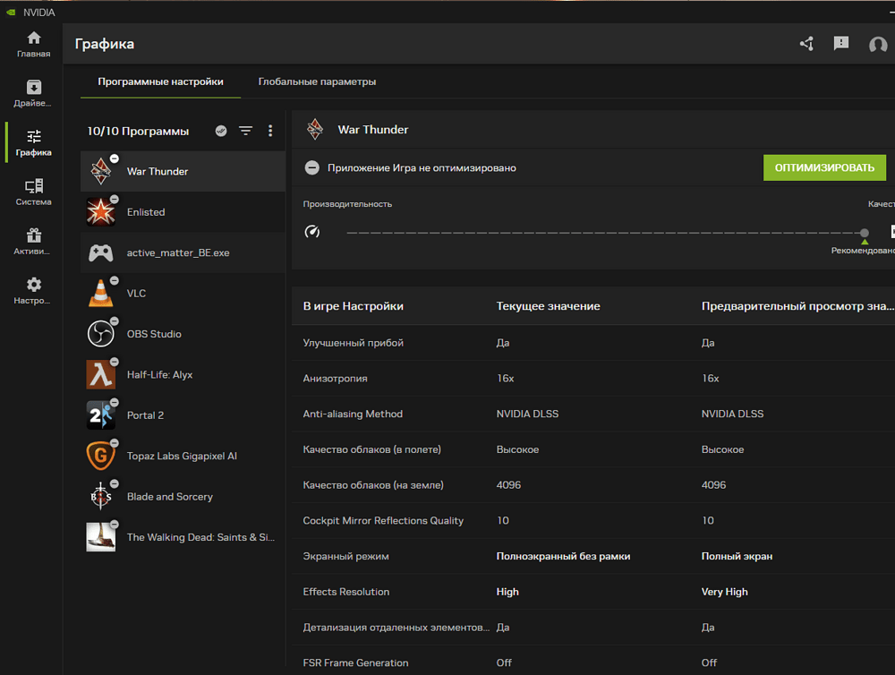
Task: Select The Walking Dead: Saints entry
Action: point(183,537)
